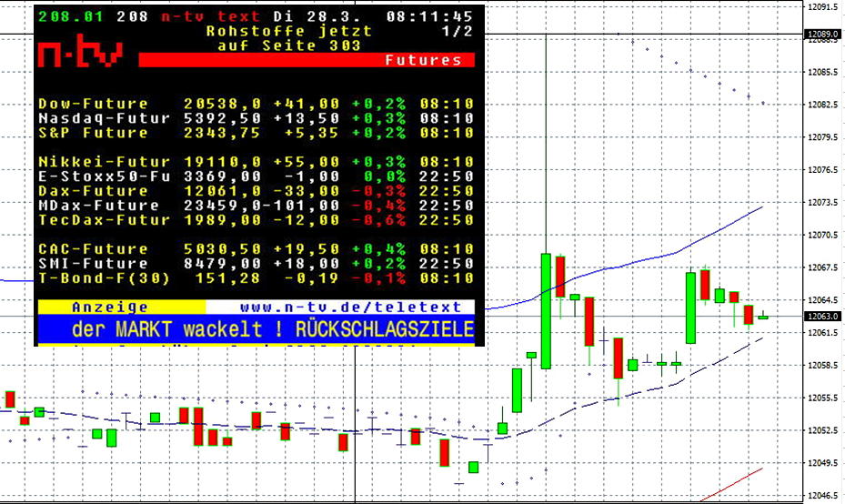Click the yellow Anzeige label
The height and width of the screenshot is (504, 845).
click(110, 307)
